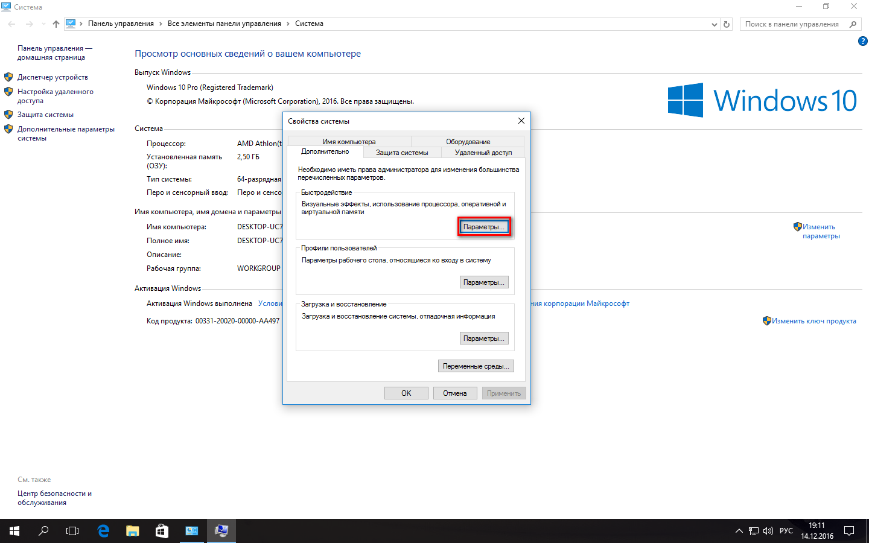Confirm the dialog with OK

click(406, 393)
